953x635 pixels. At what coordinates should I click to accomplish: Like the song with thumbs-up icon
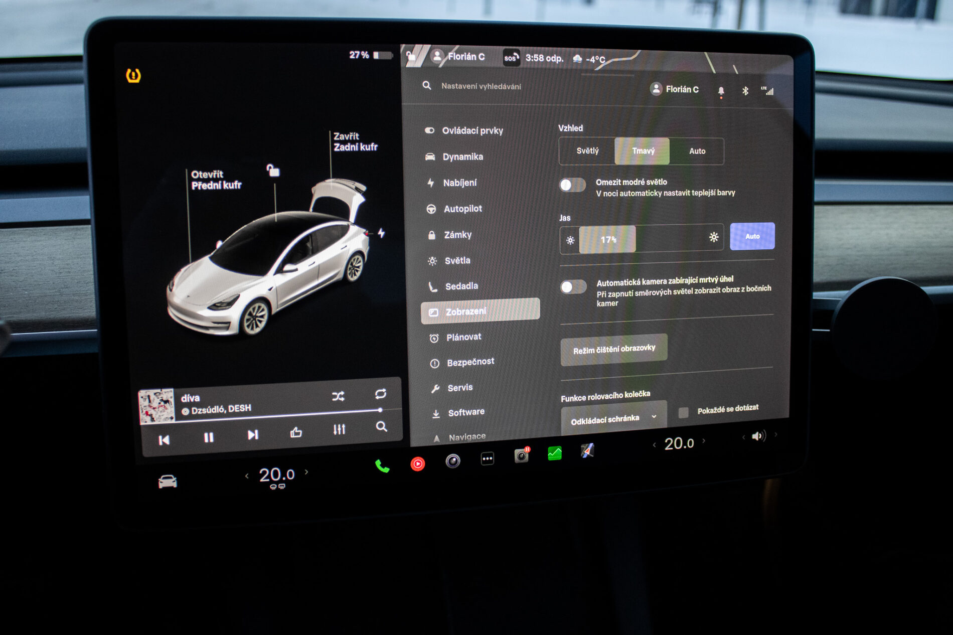296,432
